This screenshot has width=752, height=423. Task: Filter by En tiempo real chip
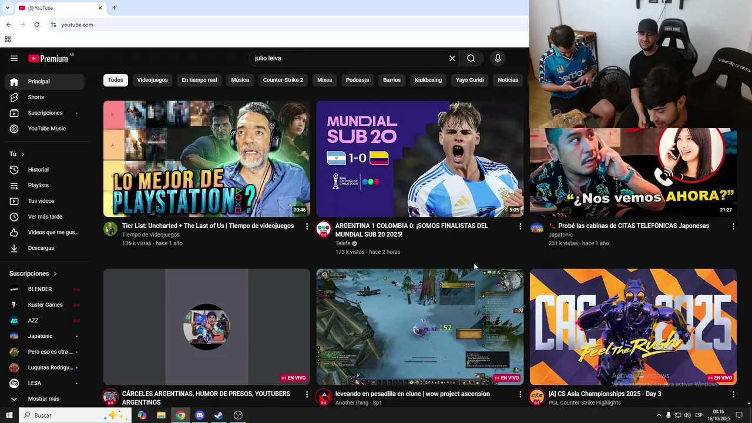(199, 80)
